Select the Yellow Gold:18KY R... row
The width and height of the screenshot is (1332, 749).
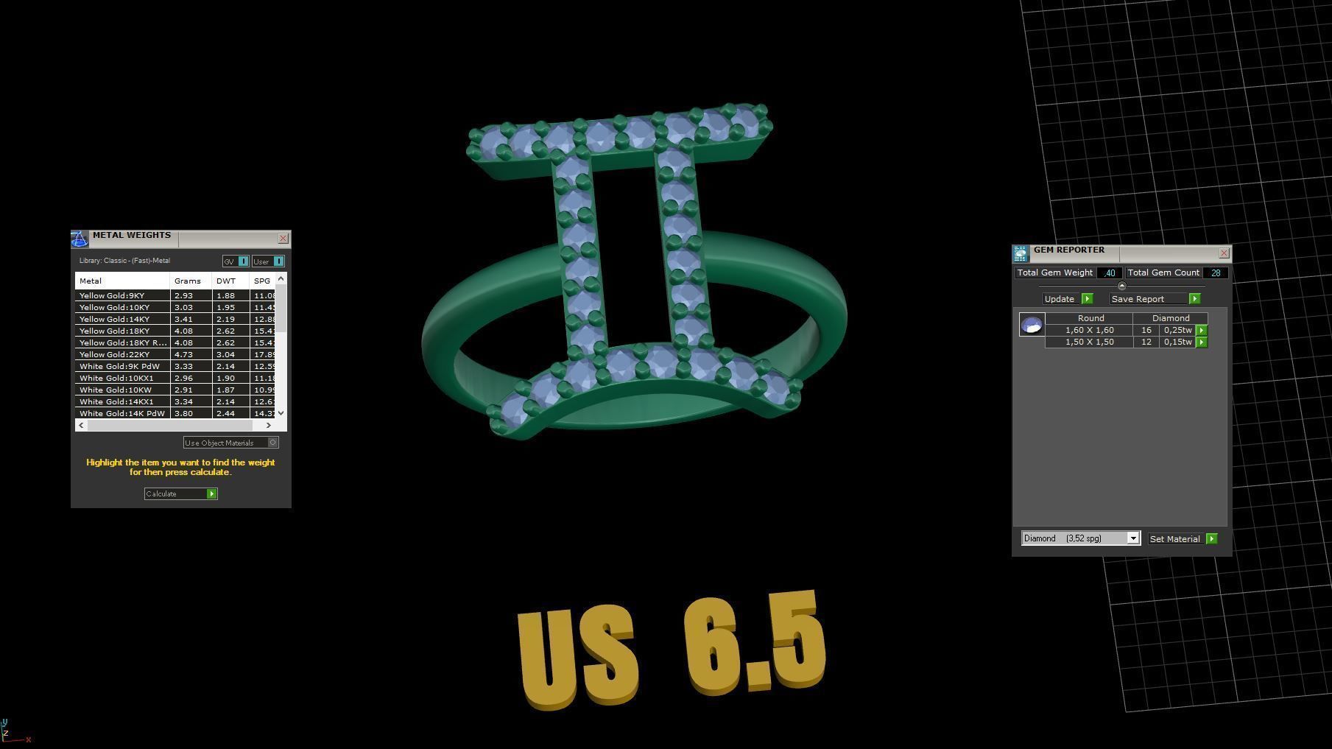click(x=175, y=342)
